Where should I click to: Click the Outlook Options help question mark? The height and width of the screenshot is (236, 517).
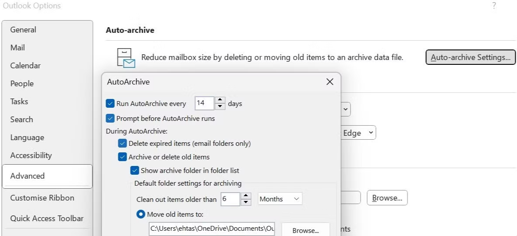click(x=494, y=6)
